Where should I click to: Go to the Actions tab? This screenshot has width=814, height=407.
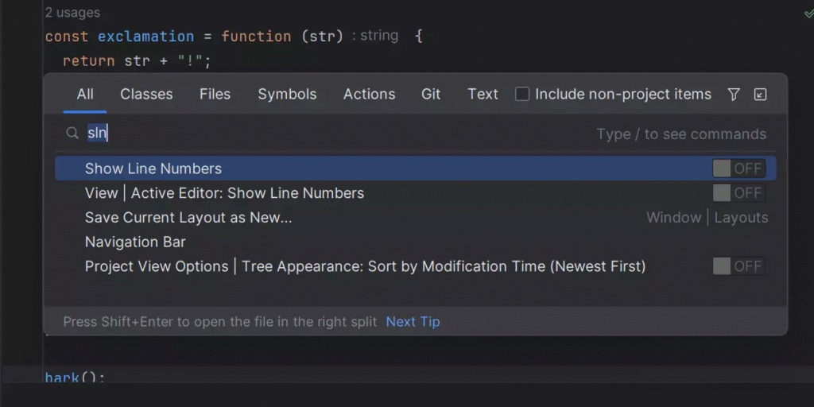coord(369,95)
